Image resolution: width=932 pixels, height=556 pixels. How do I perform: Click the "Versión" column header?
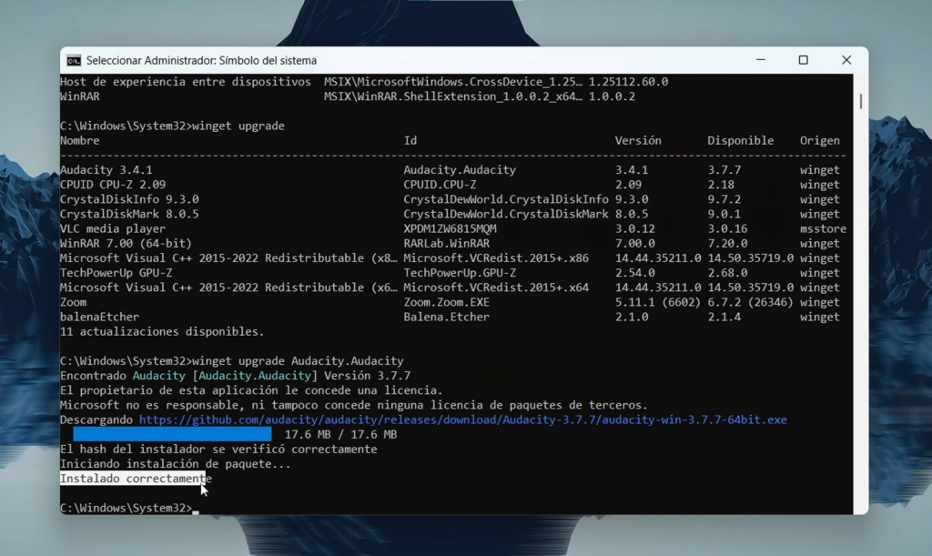pos(638,141)
